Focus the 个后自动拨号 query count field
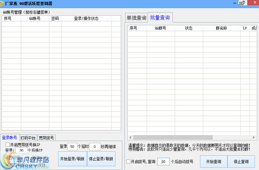This screenshot has width=259, height=170. [164, 162]
